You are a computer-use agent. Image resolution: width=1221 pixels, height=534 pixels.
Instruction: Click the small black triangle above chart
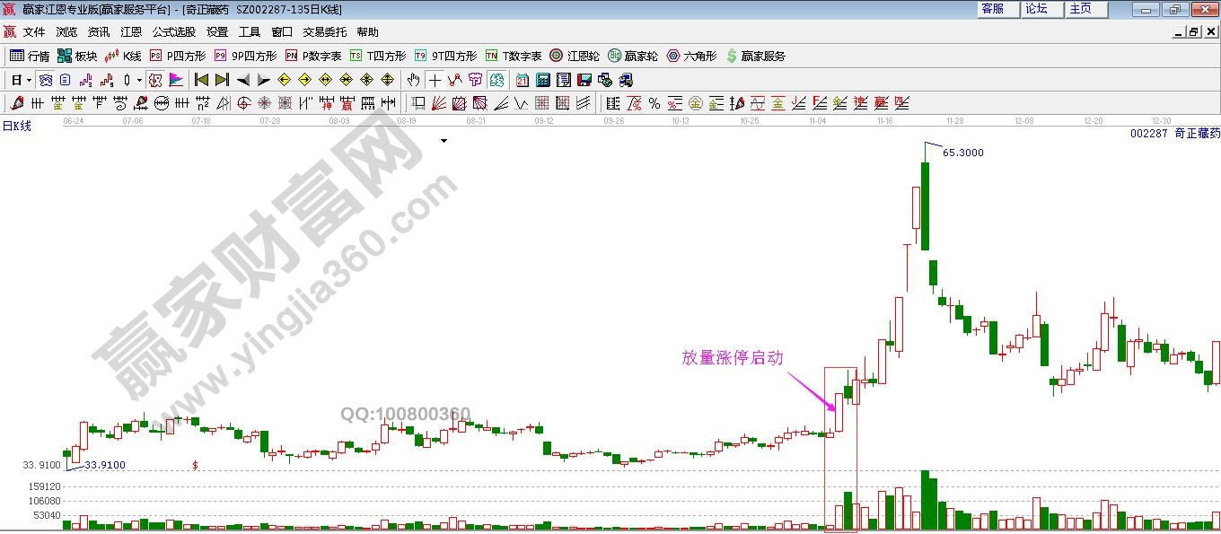tap(444, 141)
